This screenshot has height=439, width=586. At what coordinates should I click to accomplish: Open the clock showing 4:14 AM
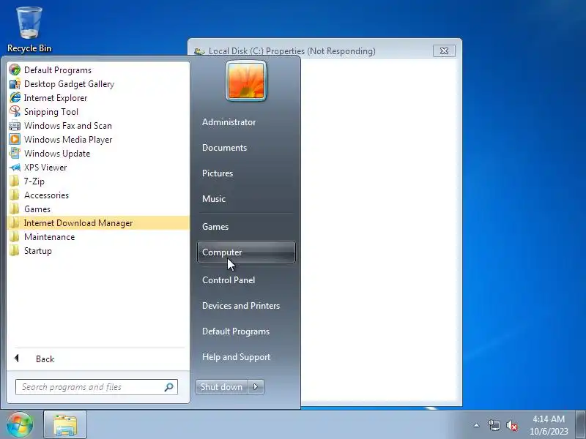click(549, 425)
